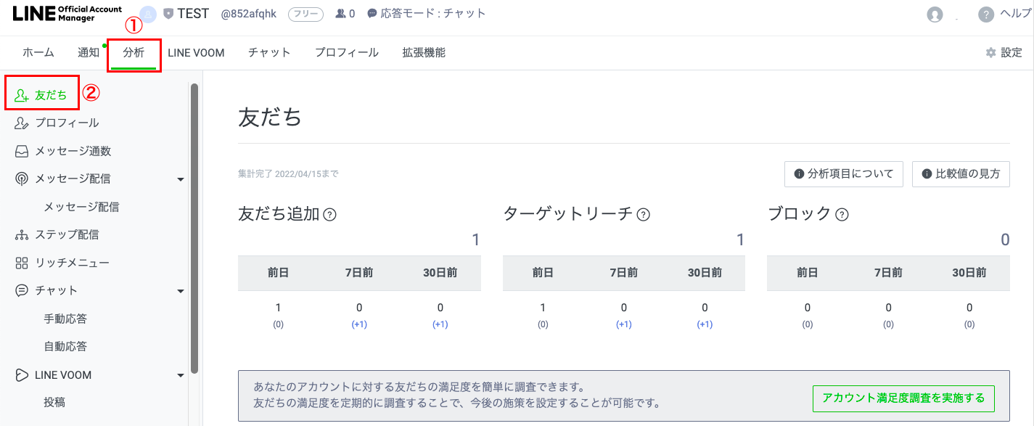1034x426 pixels.
Task: Click help icon next to ブロック
Action: coord(842,215)
